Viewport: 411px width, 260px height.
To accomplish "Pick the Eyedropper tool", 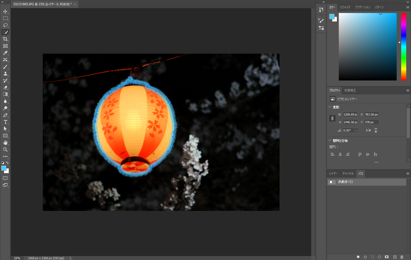I will [5, 53].
